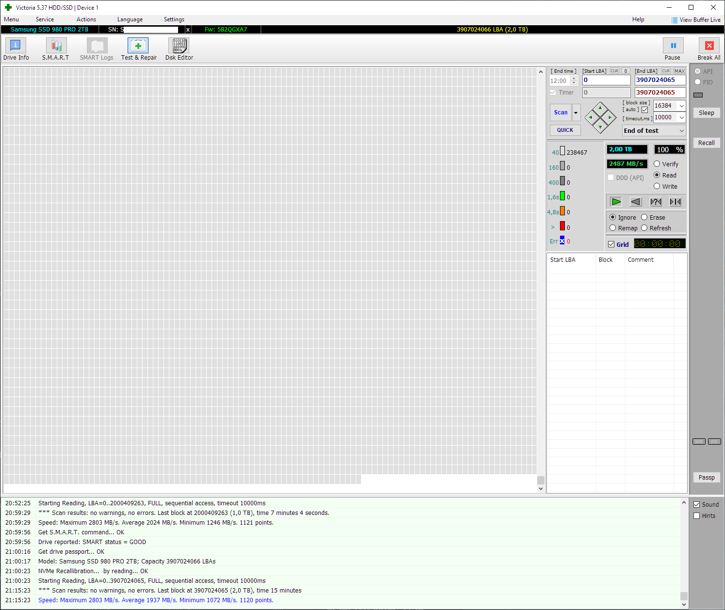Click the End LBA MAX button
725x610 pixels.
point(679,71)
